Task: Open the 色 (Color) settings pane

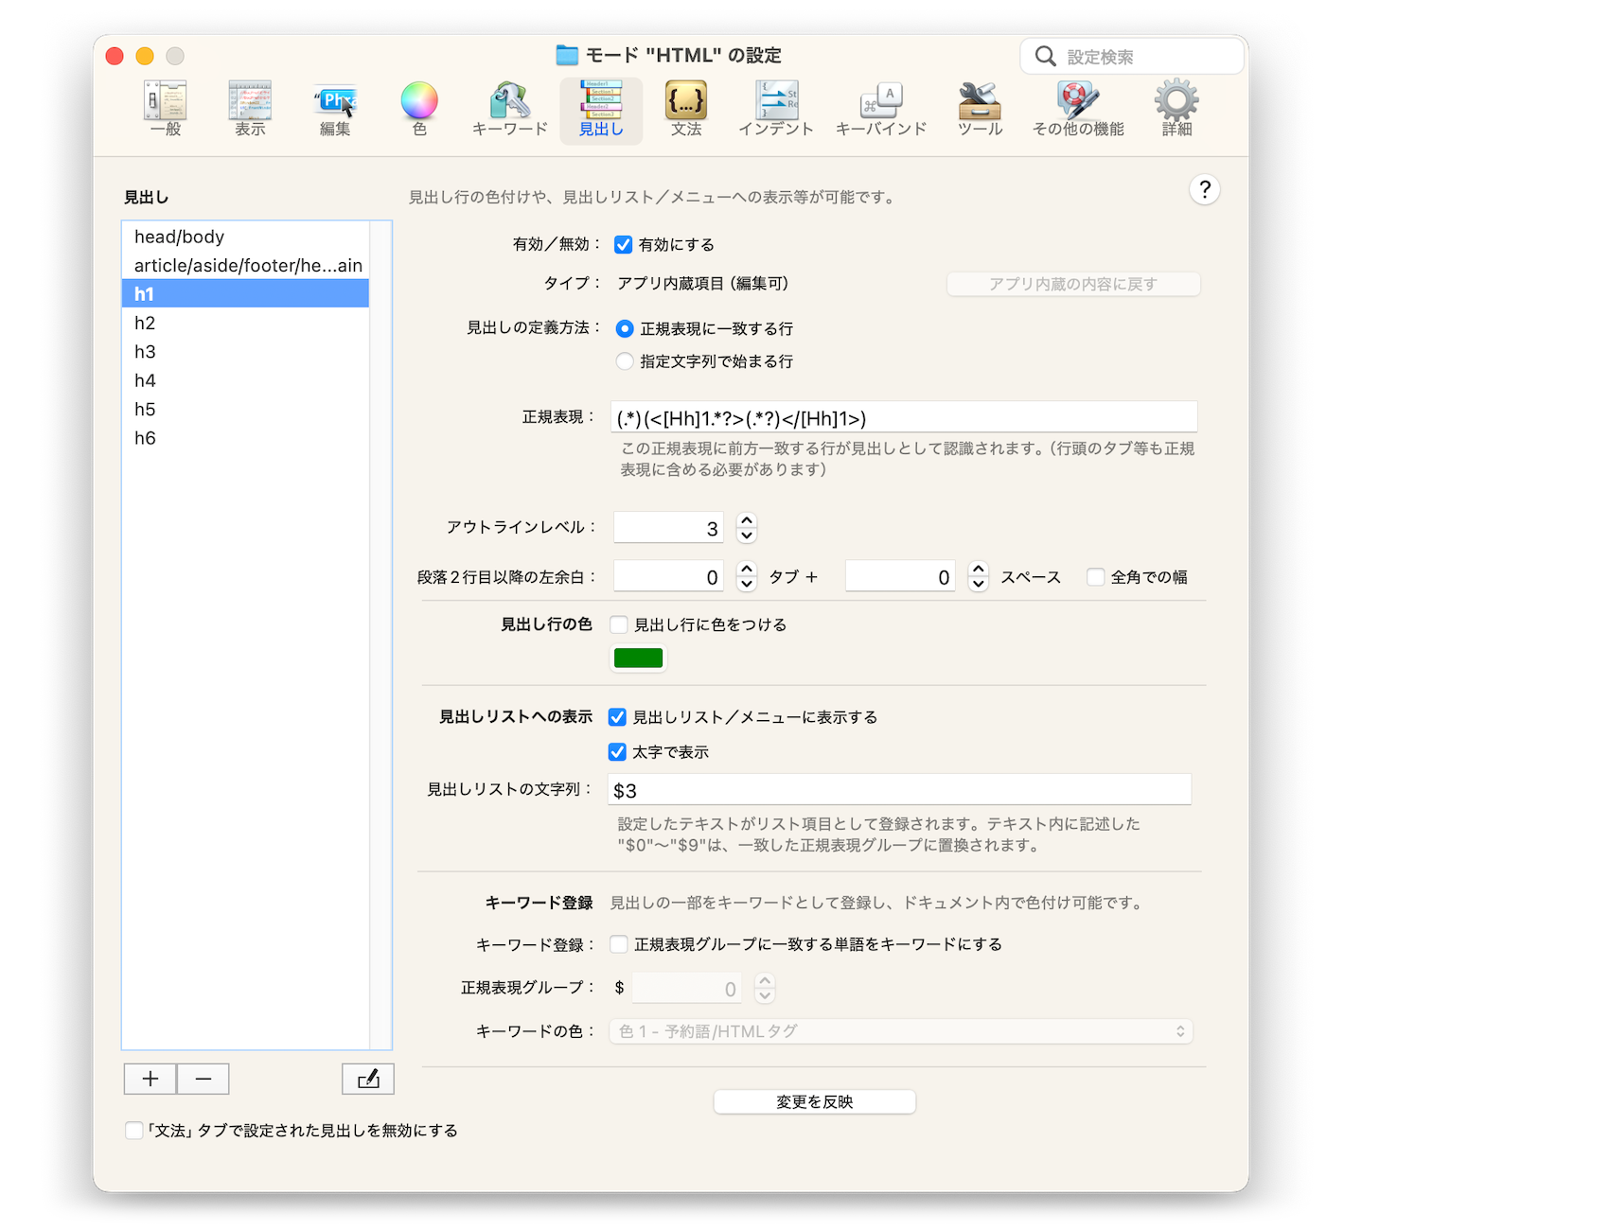Action: tap(419, 109)
